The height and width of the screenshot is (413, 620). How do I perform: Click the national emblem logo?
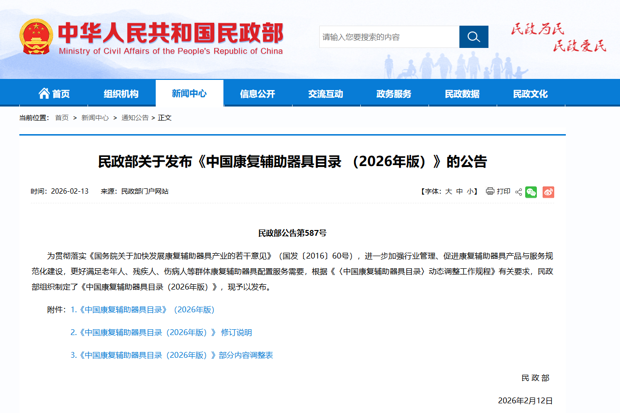[36, 37]
